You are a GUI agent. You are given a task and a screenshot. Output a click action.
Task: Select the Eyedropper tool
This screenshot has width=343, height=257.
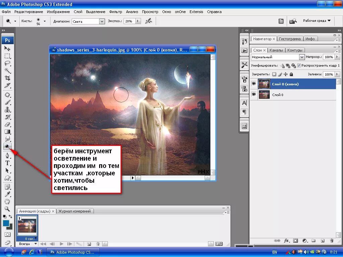(x=7, y=194)
